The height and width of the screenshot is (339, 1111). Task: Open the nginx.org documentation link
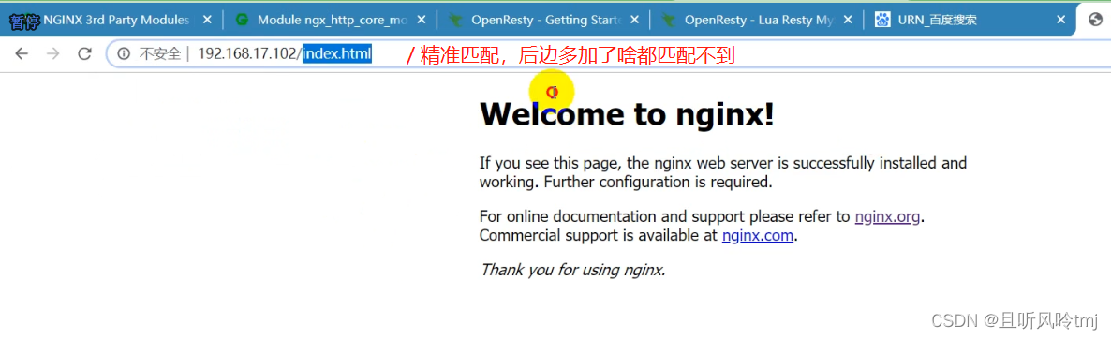coord(887,216)
